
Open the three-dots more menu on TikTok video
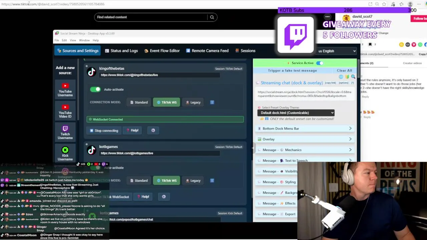click(x=328, y=17)
